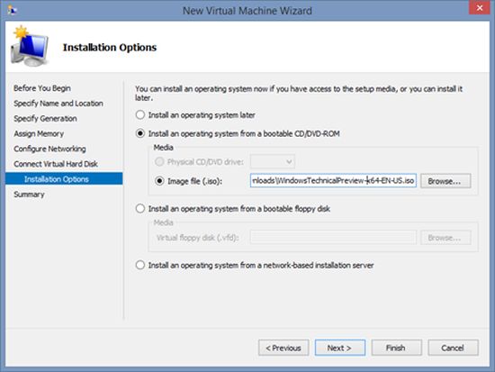Go to Assign Memory step
The width and height of the screenshot is (495, 372).
(39, 133)
